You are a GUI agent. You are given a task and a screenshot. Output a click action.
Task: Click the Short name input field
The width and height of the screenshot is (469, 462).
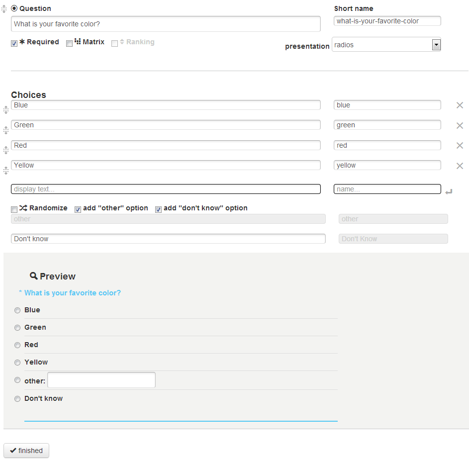(x=387, y=21)
